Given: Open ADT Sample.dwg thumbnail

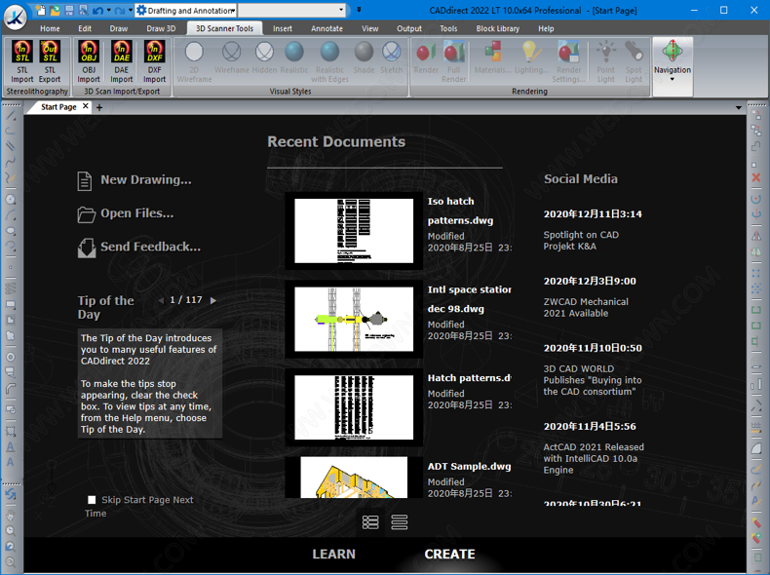Looking at the screenshot, I should tap(354, 478).
